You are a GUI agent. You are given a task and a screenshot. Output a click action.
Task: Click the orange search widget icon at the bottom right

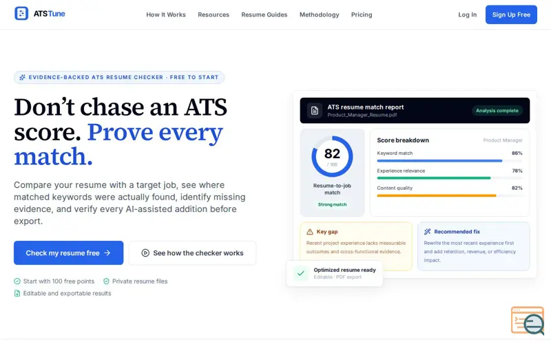(x=528, y=320)
